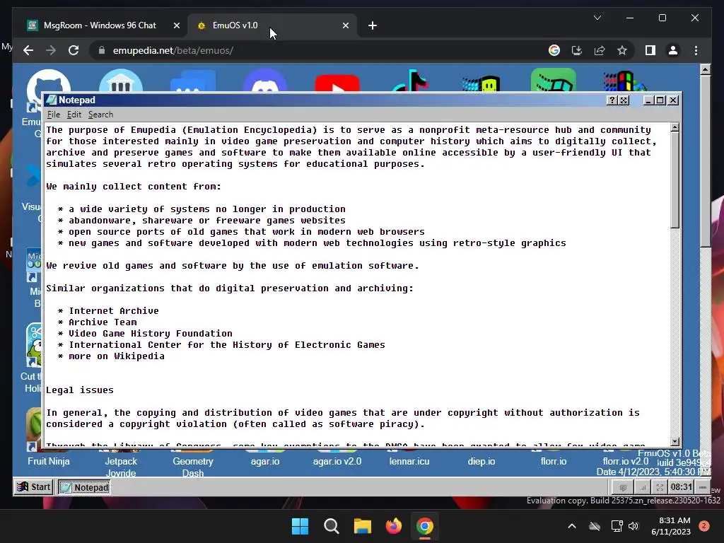Close the MsgRoom browser tab

[x=176, y=25]
